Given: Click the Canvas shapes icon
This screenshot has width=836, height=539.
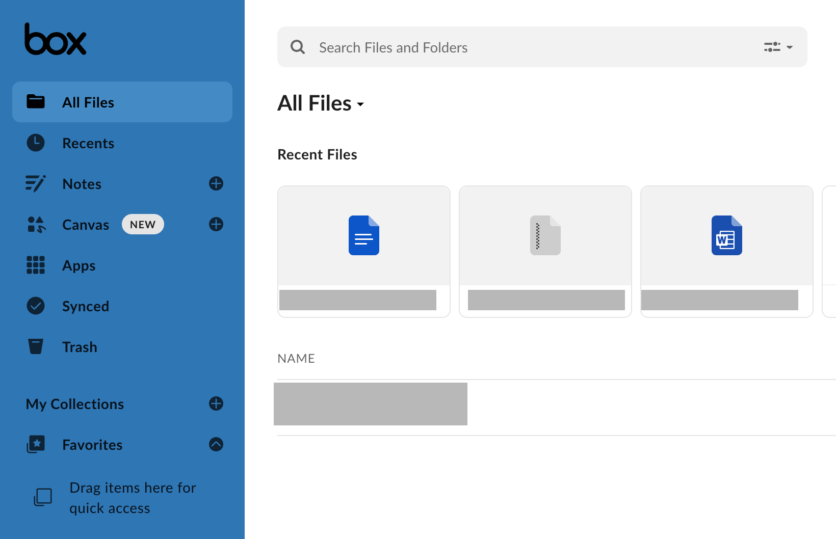Looking at the screenshot, I should click(x=36, y=224).
